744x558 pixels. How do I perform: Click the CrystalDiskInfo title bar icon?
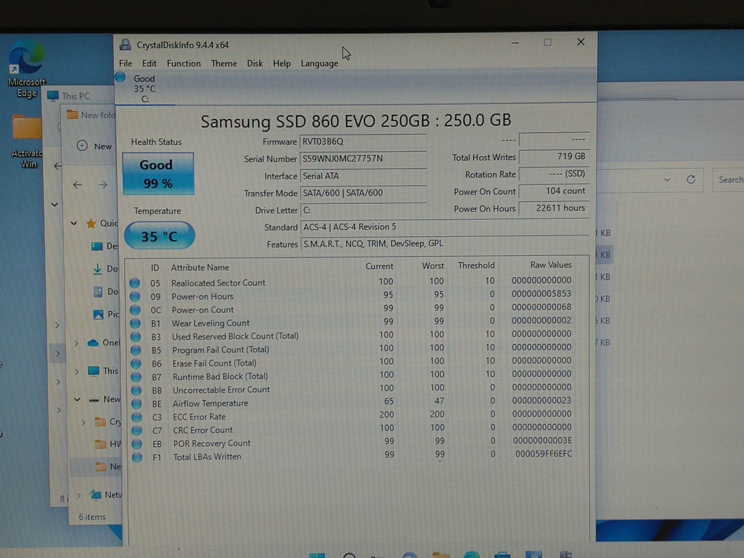pos(125,45)
